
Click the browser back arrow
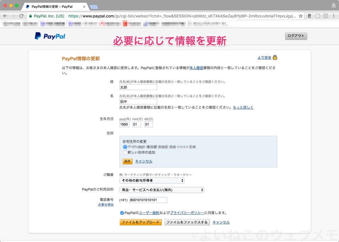tap(5, 16)
